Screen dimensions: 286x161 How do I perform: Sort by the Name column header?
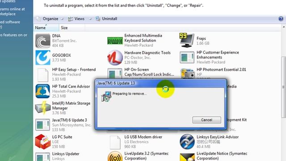click(x=46, y=28)
